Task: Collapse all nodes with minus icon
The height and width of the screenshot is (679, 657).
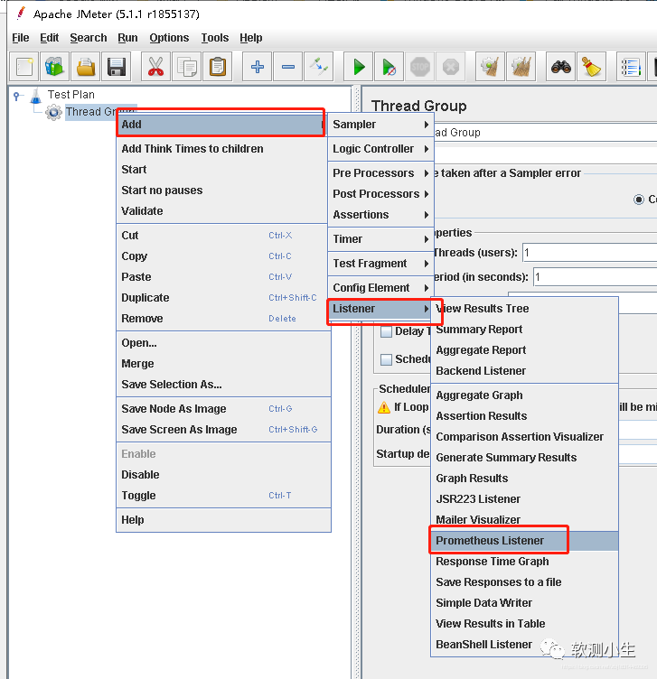Action: 287,67
